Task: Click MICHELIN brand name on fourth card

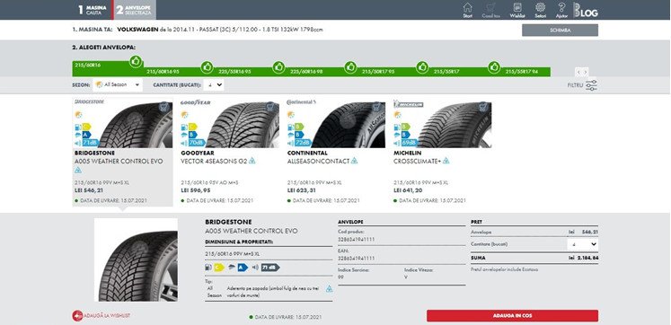Action: click(408, 153)
